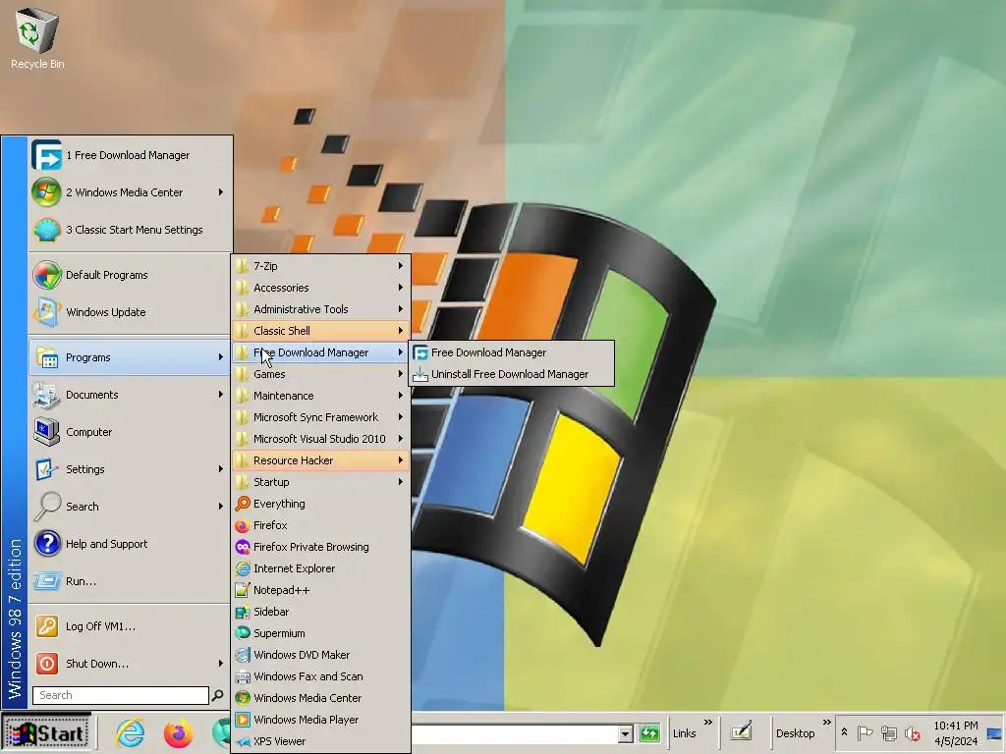Open the Startup folder

tap(321, 482)
